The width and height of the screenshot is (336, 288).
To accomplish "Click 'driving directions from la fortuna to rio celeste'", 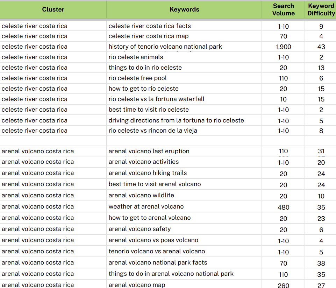I will pos(184,120).
